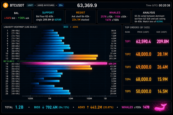
Task: Select heatmap row 1 (98-99k)
Action: click(x=61, y=31)
